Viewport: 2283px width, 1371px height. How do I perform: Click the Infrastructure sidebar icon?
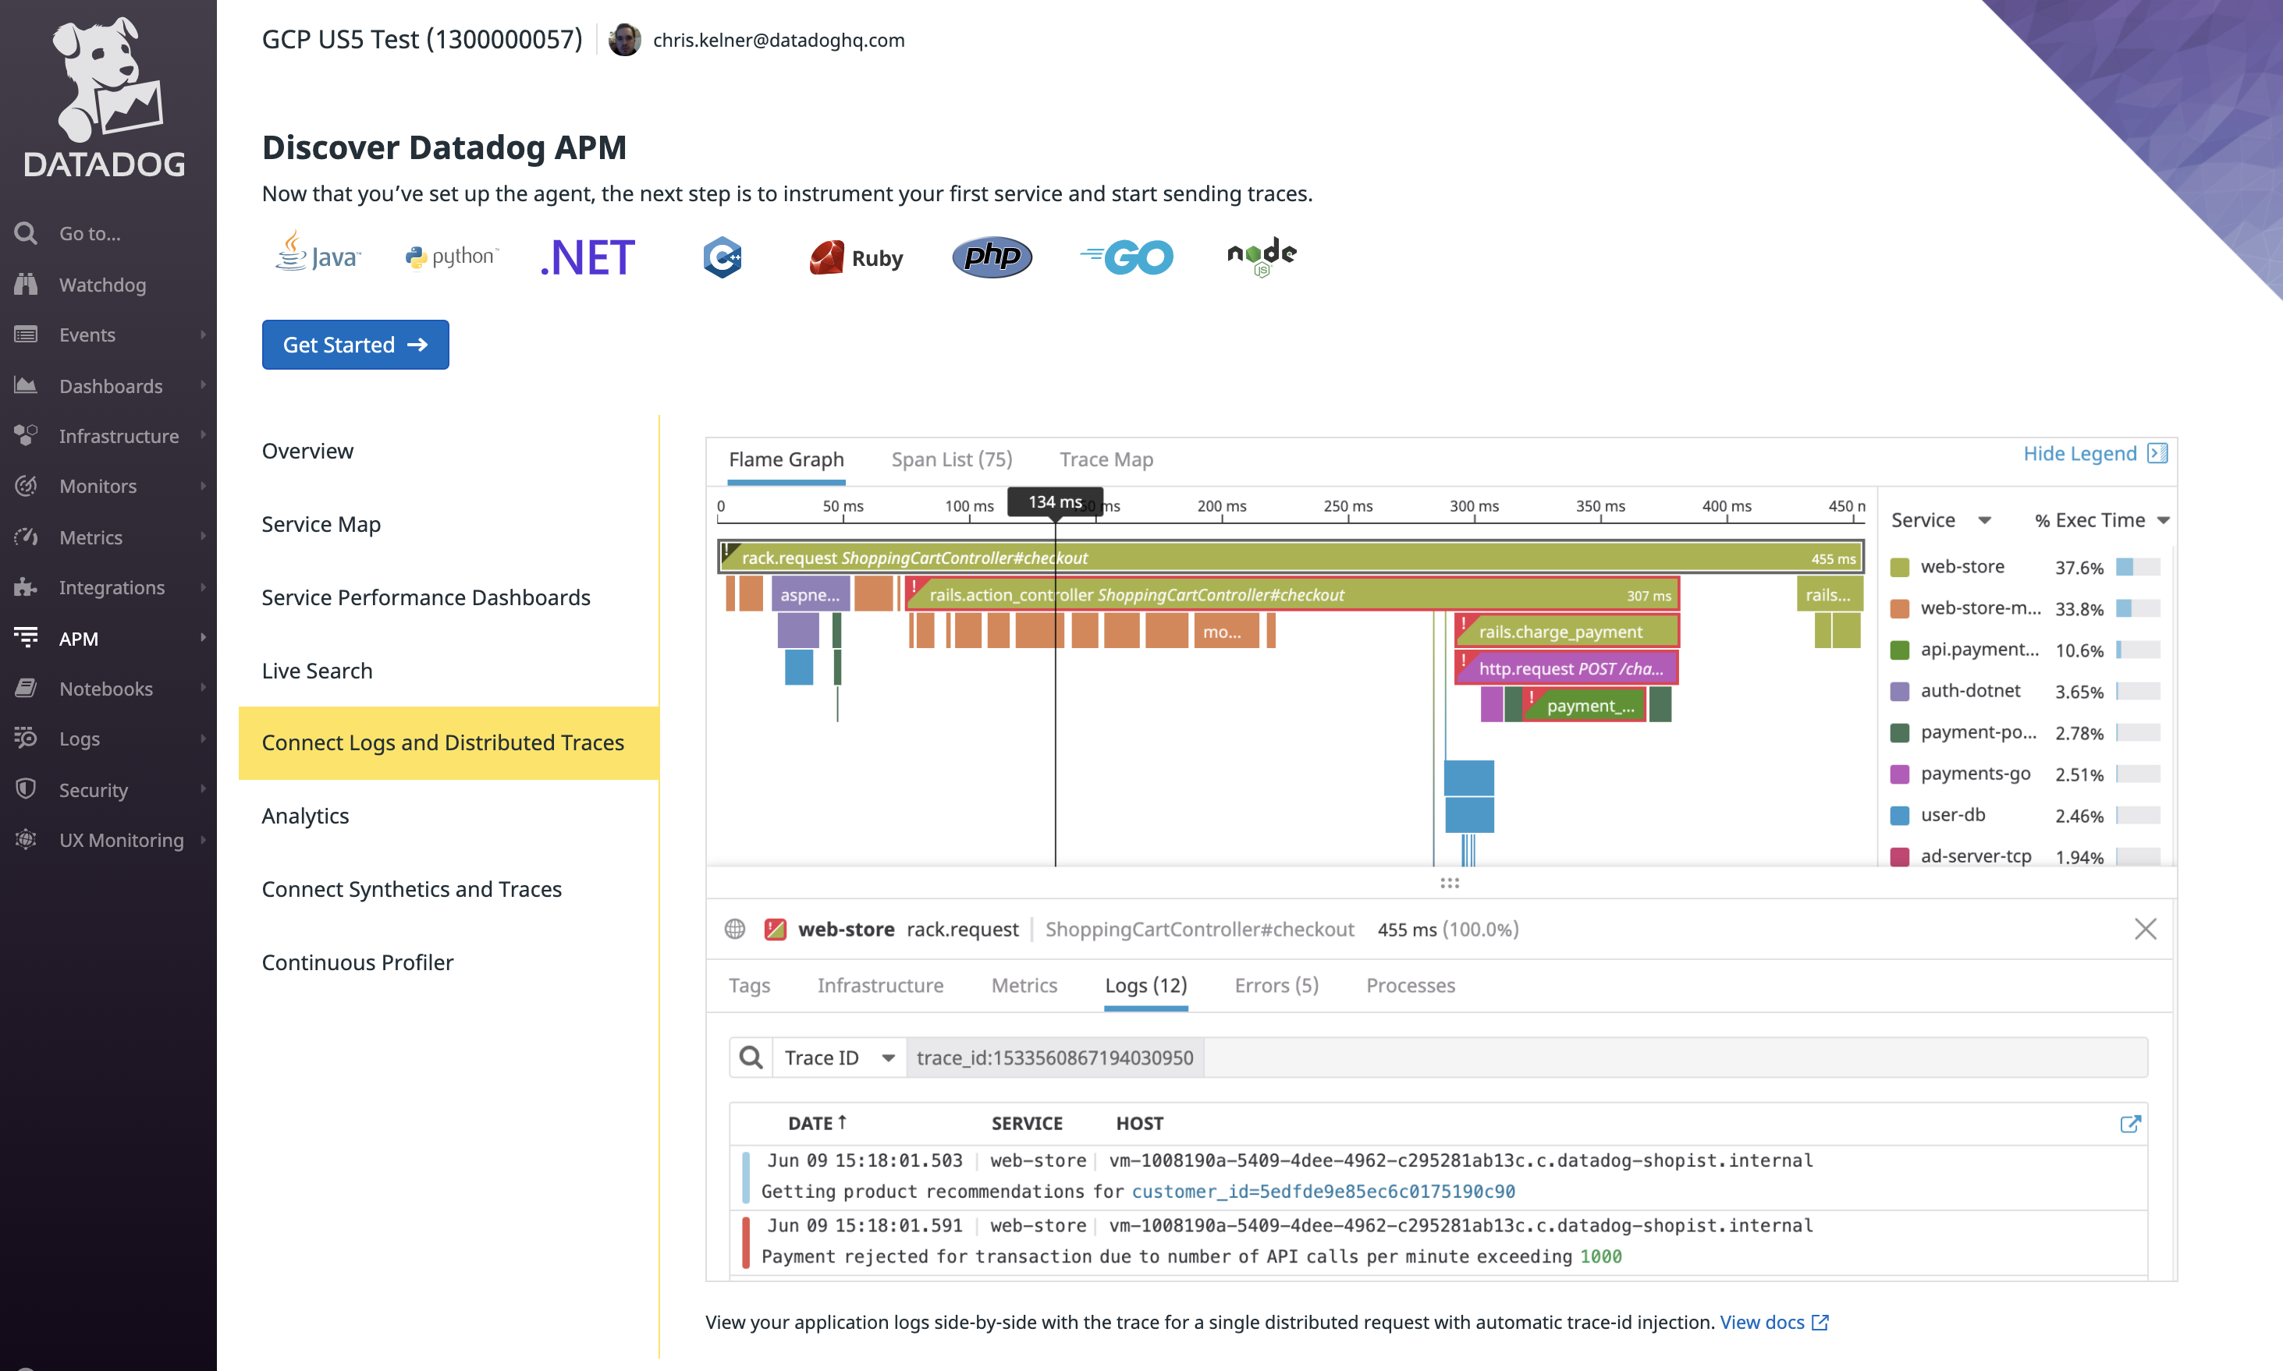click(x=26, y=435)
